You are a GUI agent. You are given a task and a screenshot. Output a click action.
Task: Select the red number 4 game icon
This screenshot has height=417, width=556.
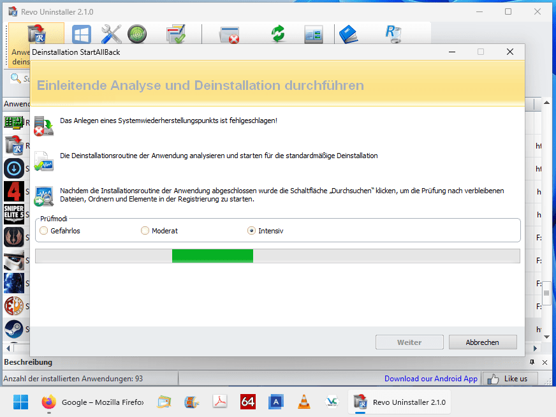click(x=14, y=191)
